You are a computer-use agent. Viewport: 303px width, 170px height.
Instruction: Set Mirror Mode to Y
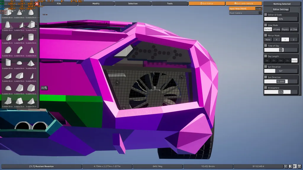285,40
